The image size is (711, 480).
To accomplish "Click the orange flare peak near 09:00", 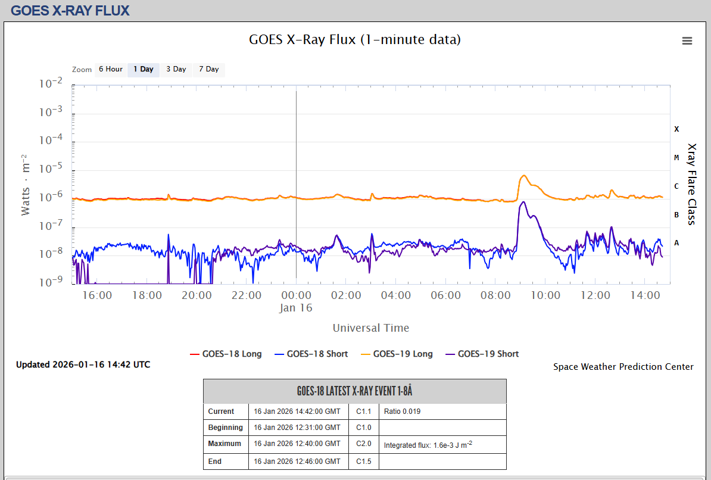I will pyautogui.click(x=523, y=176).
